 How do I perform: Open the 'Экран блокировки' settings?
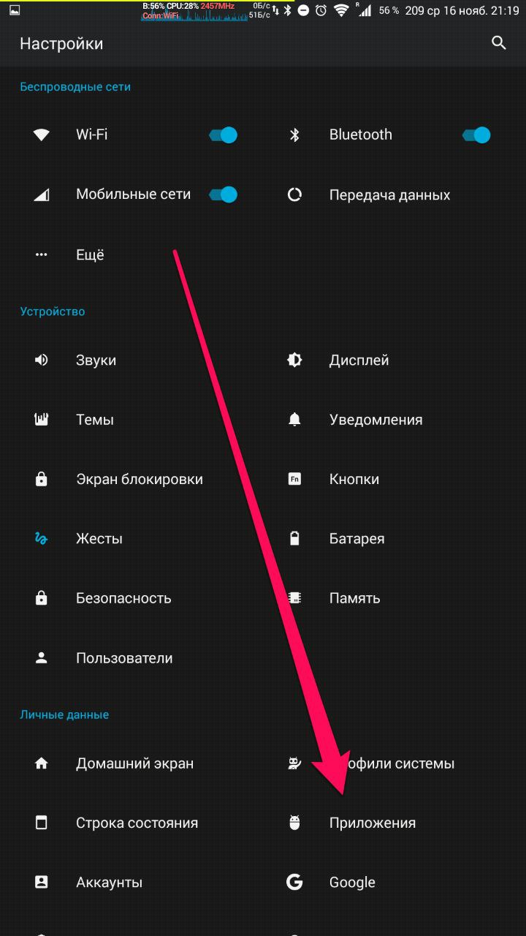[139, 480]
